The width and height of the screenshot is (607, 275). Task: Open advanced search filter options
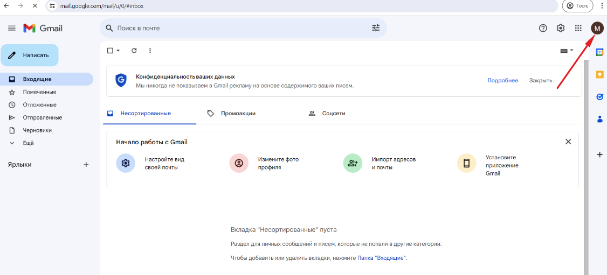point(376,28)
